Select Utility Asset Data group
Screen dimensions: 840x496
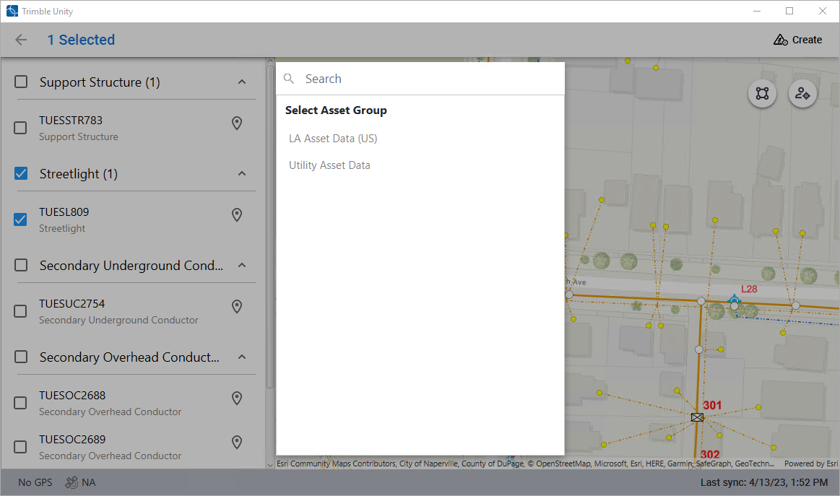[329, 165]
